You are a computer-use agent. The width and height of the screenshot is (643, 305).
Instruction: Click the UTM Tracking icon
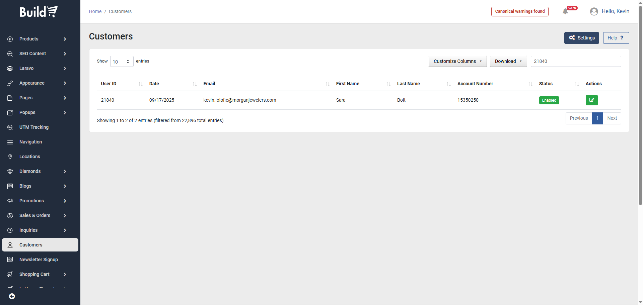pos(10,127)
